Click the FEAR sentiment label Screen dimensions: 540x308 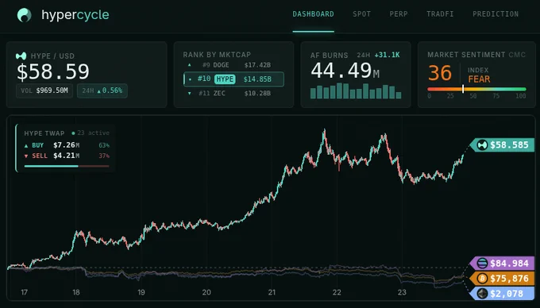tap(479, 79)
